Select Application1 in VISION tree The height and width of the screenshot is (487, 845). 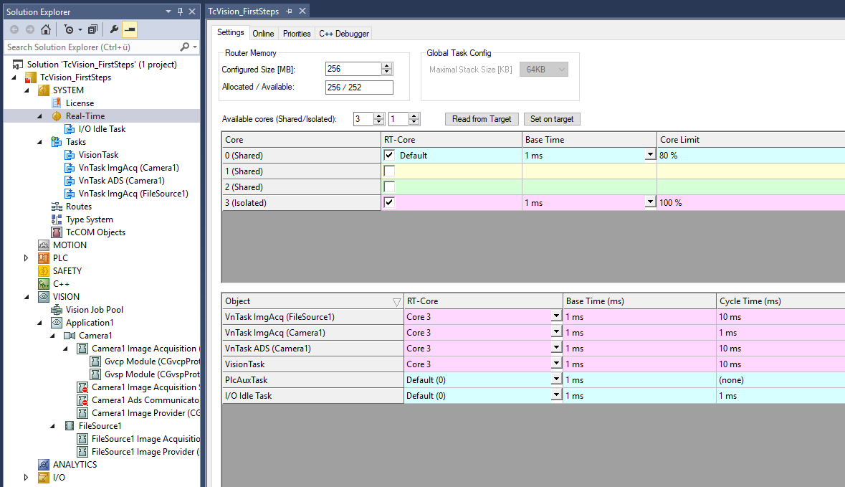[x=90, y=323]
